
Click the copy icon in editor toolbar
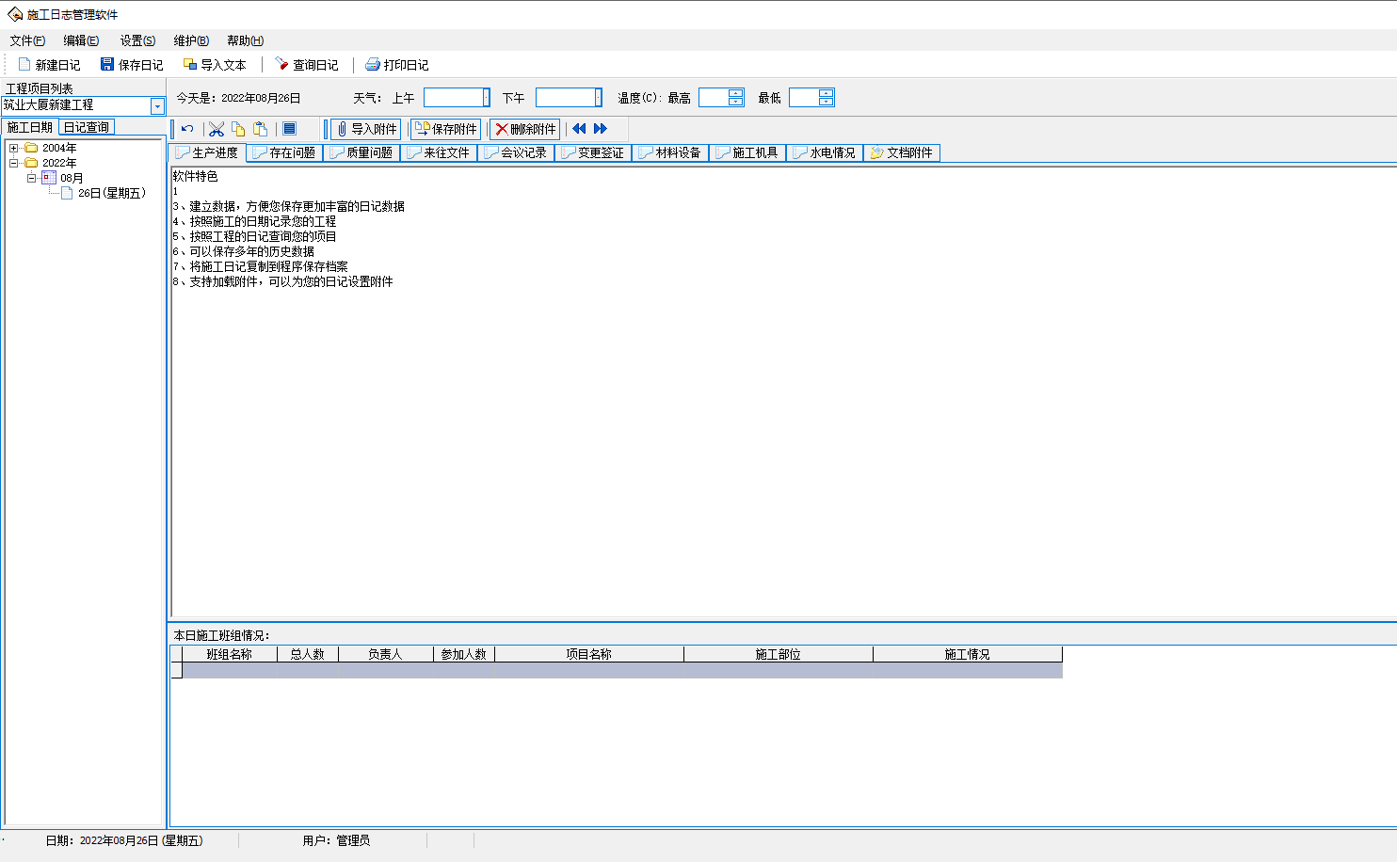click(238, 129)
